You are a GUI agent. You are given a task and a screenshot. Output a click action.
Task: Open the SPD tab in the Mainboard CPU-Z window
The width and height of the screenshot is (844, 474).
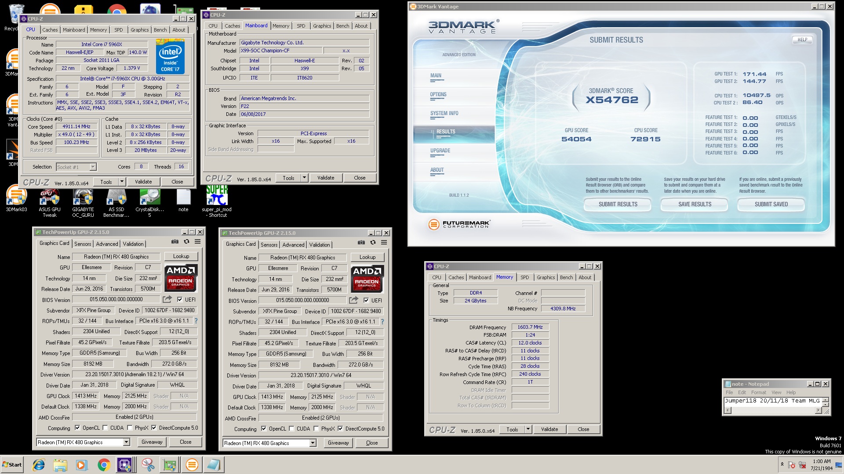pos(301,26)
